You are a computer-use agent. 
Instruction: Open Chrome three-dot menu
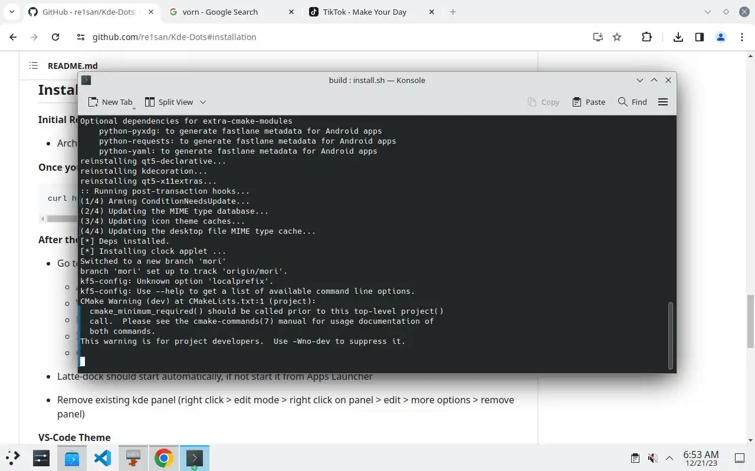pyautogui.click(x=742, y=37)
